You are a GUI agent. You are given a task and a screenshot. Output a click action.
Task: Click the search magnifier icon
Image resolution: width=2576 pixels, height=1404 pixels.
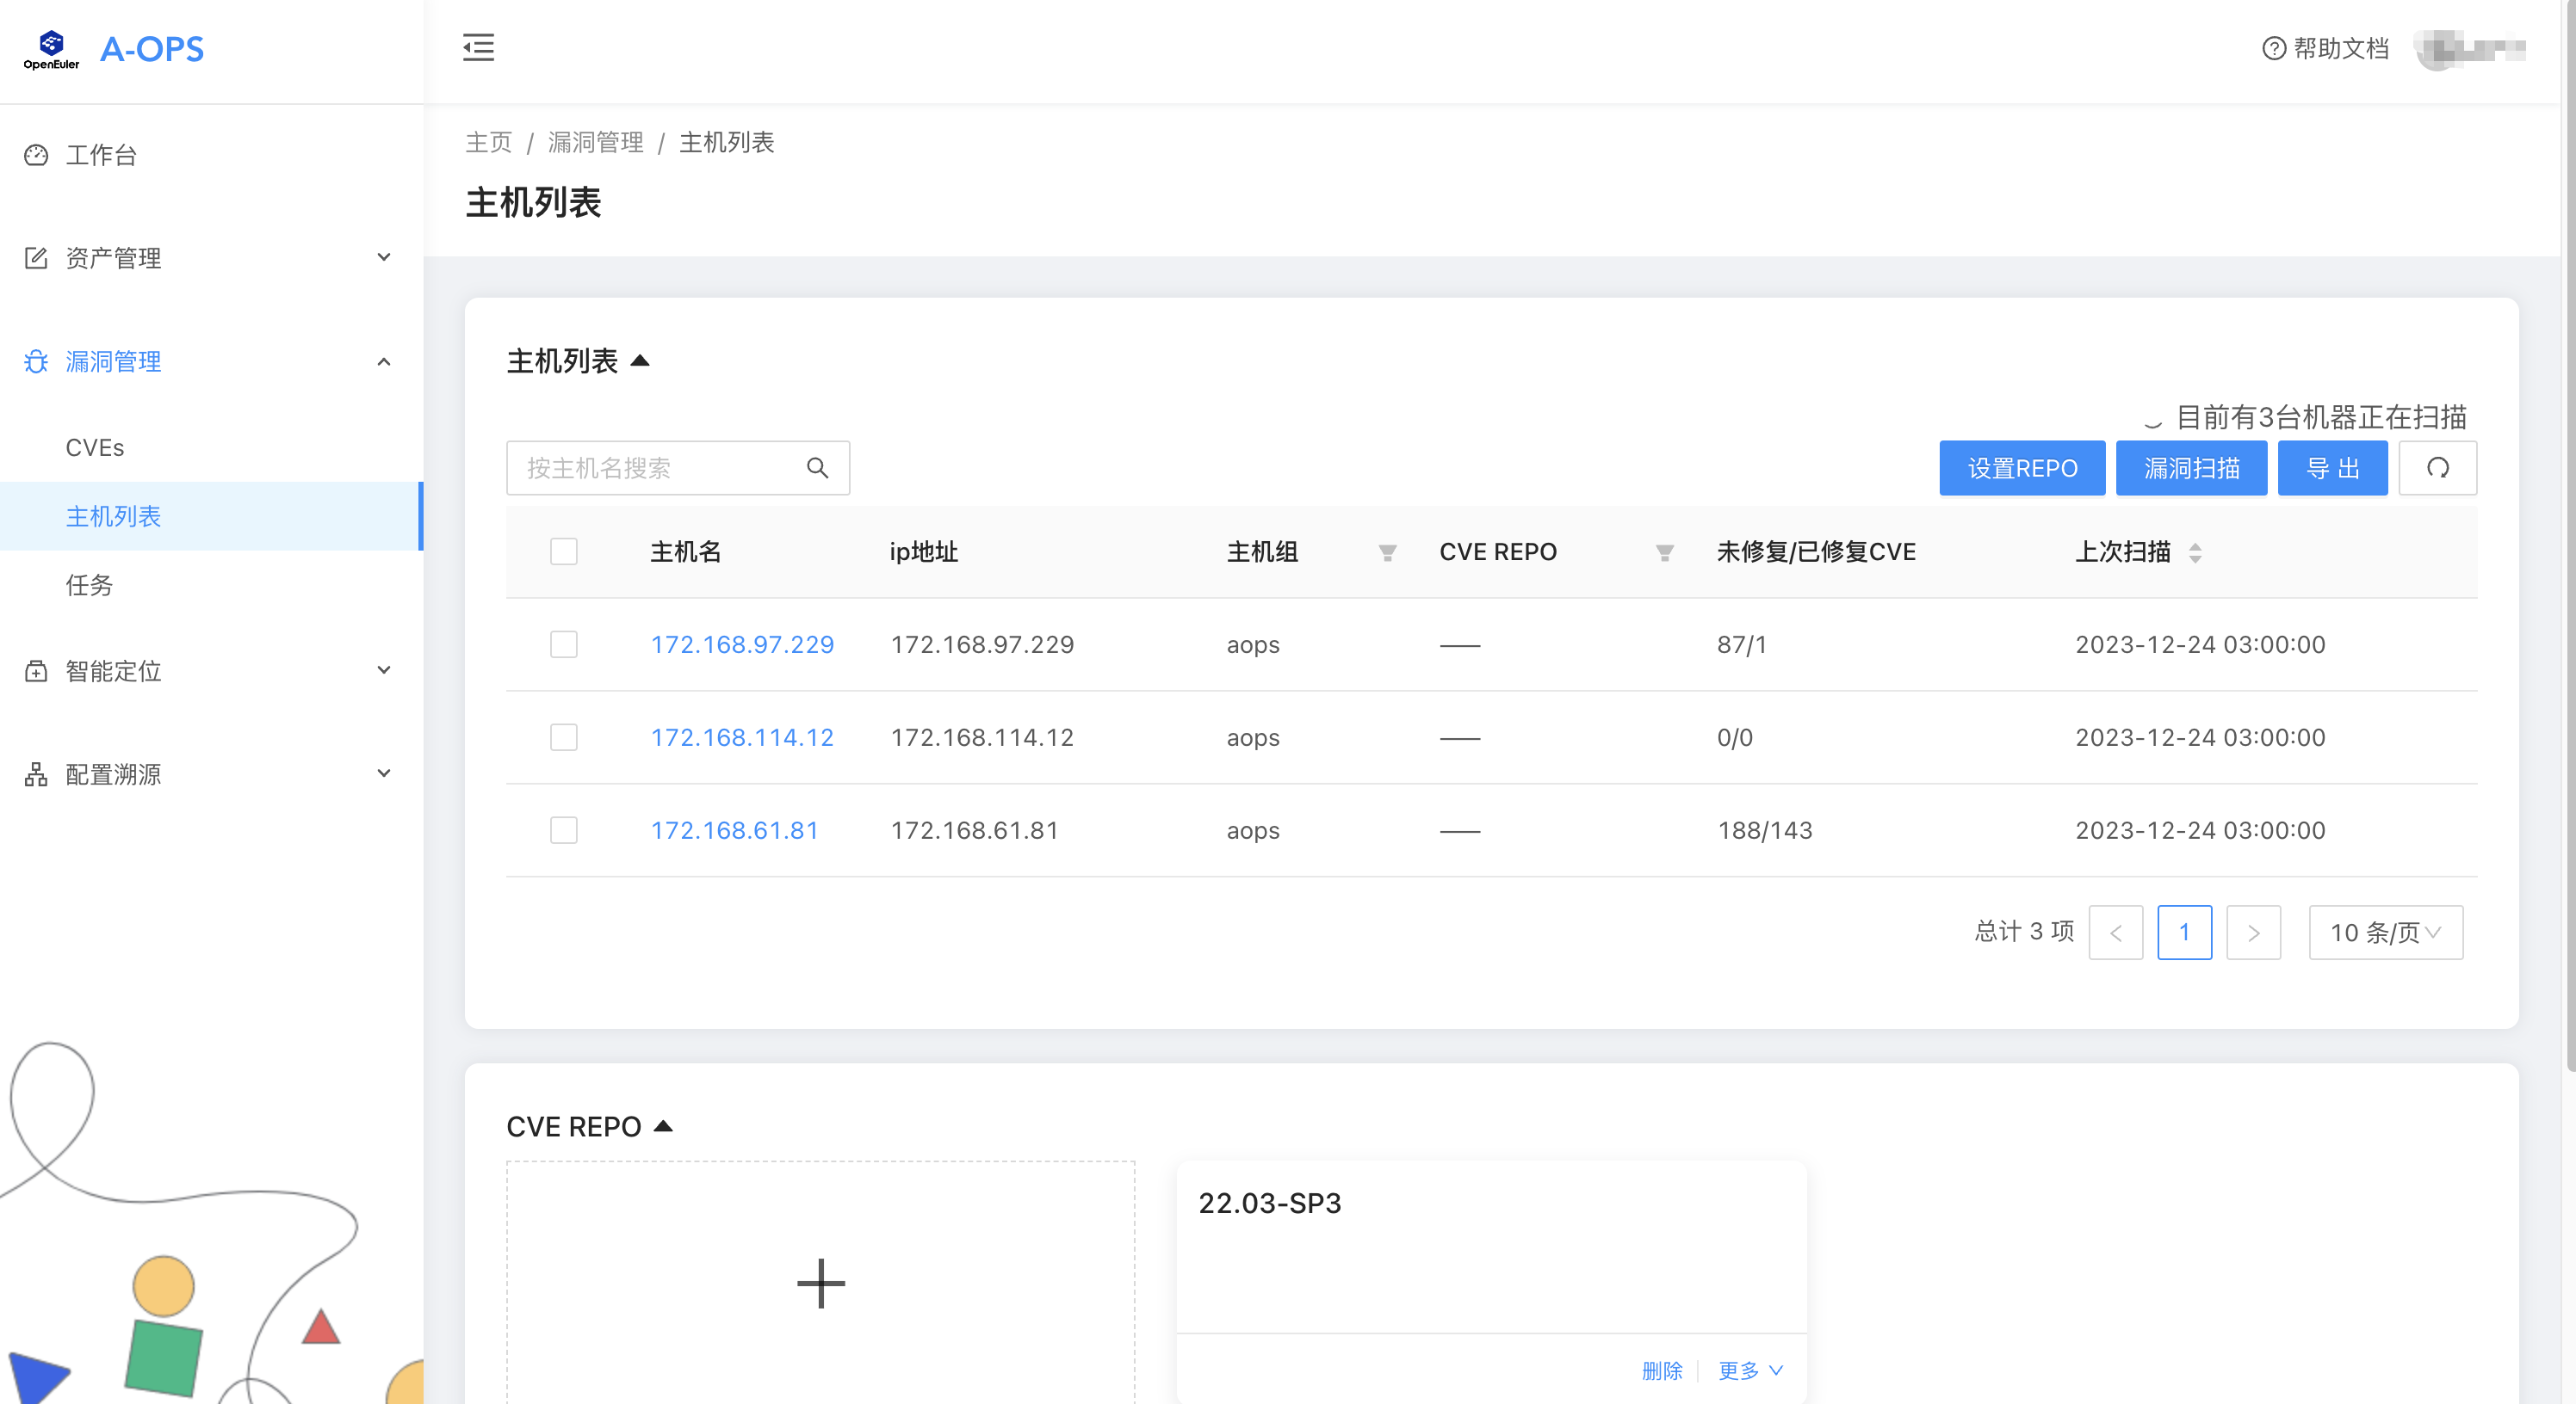pyautogui.click(x=817, y=468)
